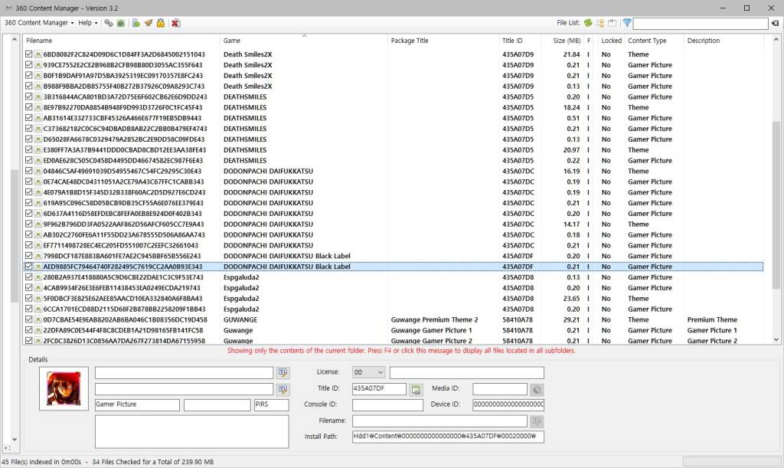
Task: Click the green-arrow file transfer toolbar icon
Action: point(136,23)
